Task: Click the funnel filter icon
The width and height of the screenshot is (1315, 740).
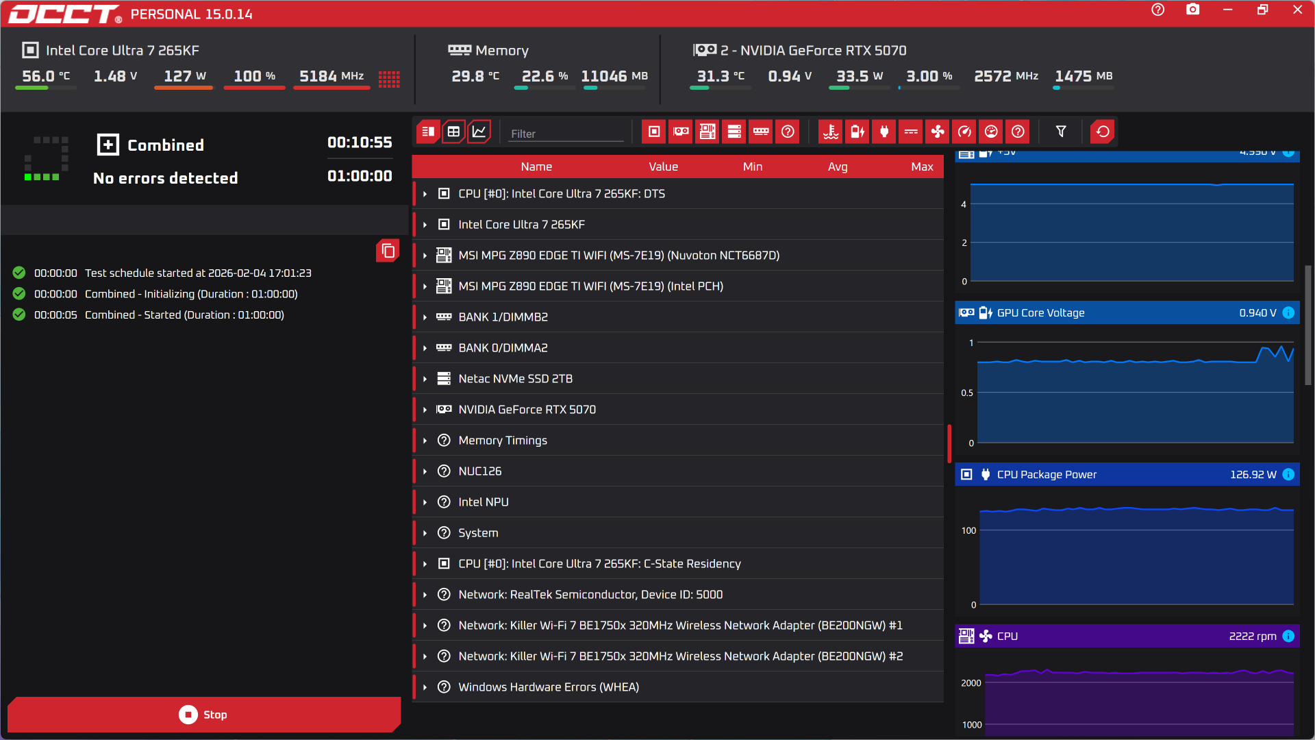Action: [x=1061, y=132]
